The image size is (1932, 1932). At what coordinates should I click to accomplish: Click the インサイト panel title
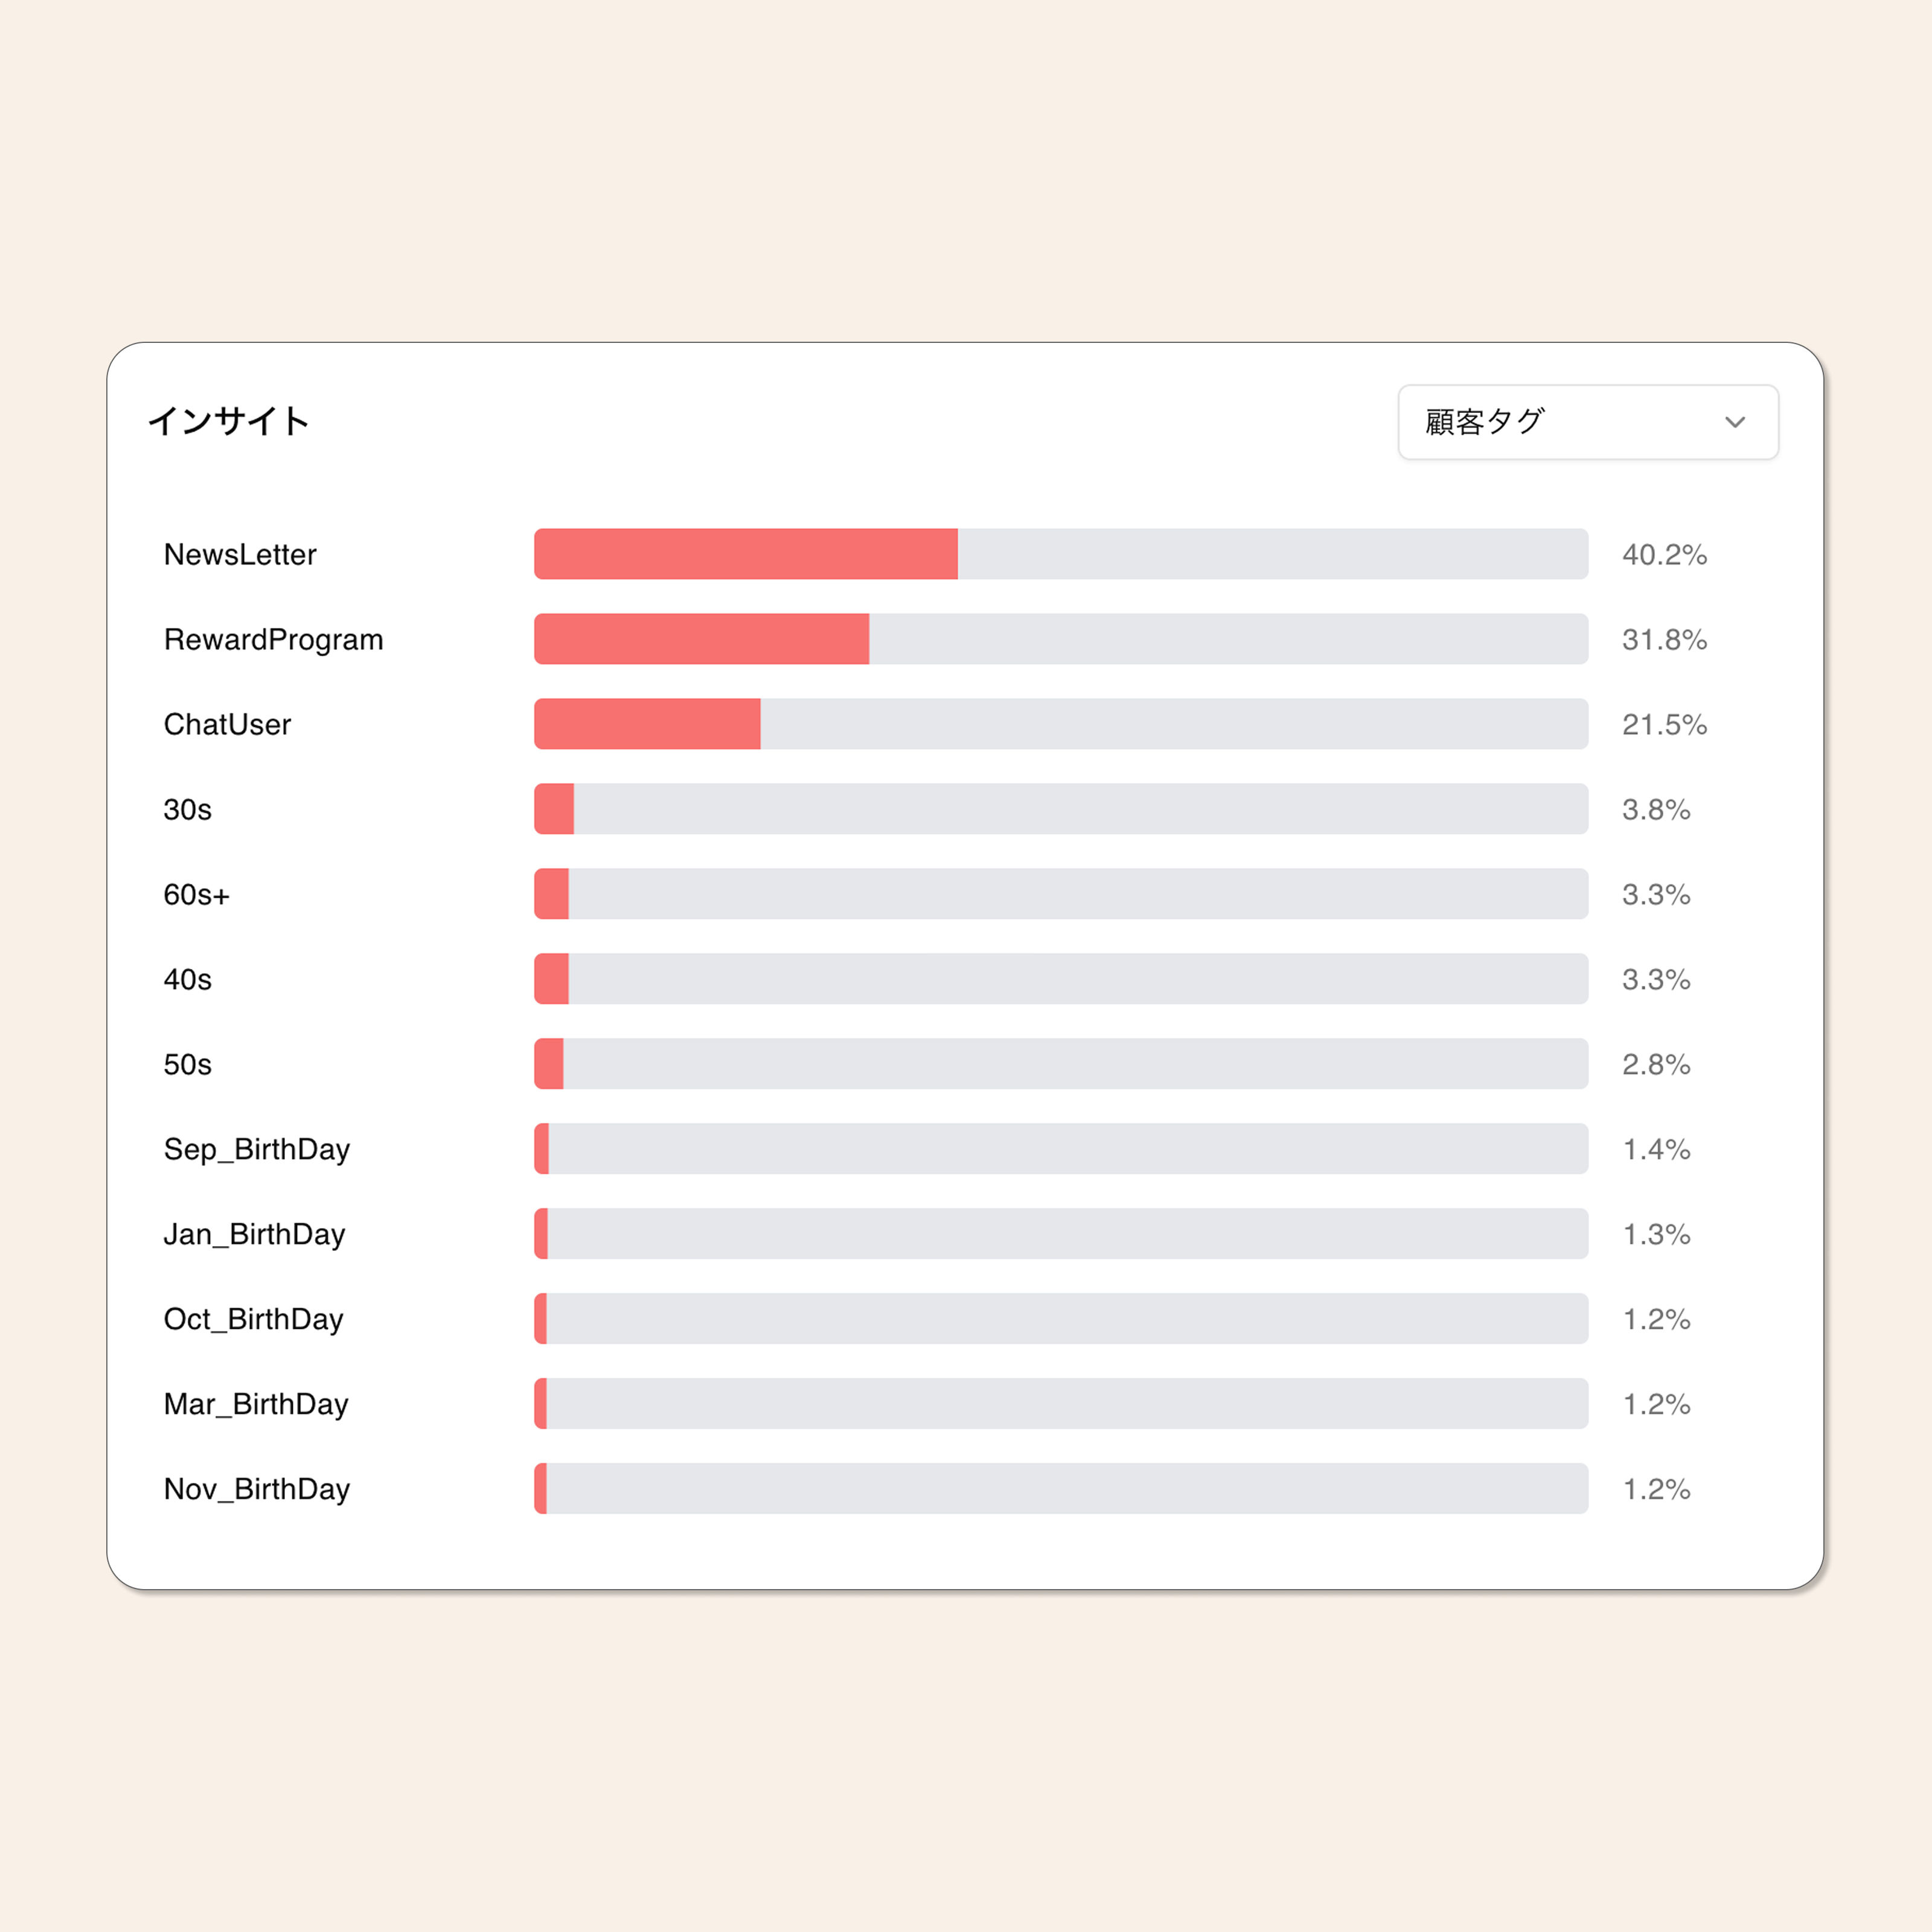[229, 421]
